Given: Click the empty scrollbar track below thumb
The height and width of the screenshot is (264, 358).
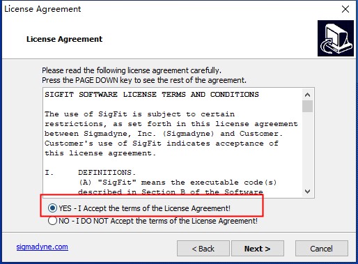Looking at the screenshot, I should coord(307,149).
